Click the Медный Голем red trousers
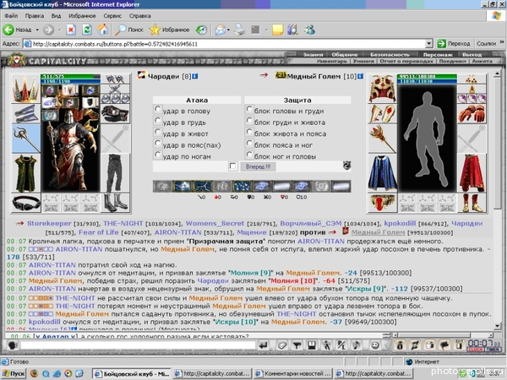The height and width of the screenshot is (380, 507). 472,173
